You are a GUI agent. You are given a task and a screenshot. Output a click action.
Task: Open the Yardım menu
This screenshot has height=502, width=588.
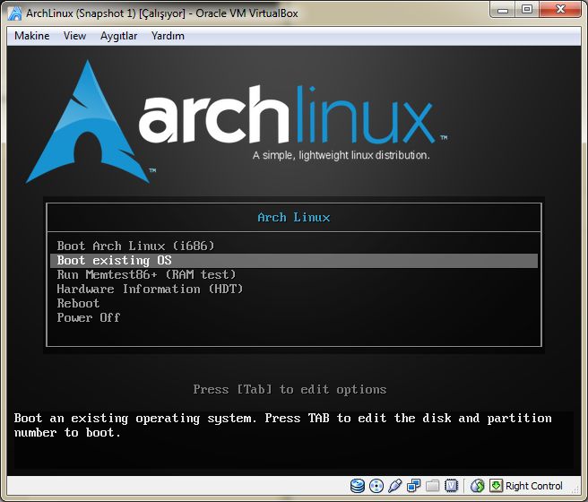[x=168, y=36]
